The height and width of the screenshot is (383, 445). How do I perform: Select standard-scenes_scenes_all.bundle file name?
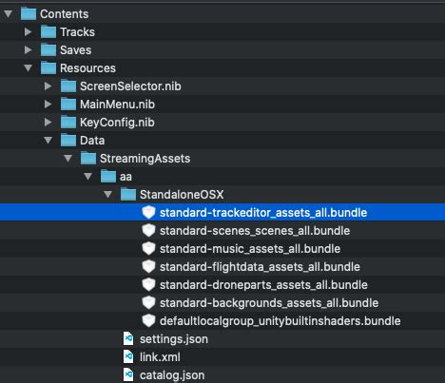point(255,231)
